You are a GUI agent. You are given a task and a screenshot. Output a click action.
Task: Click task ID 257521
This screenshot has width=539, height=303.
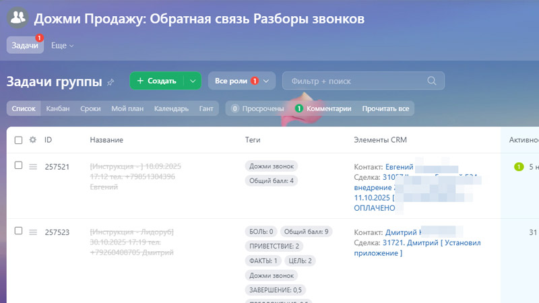point(57,167)
